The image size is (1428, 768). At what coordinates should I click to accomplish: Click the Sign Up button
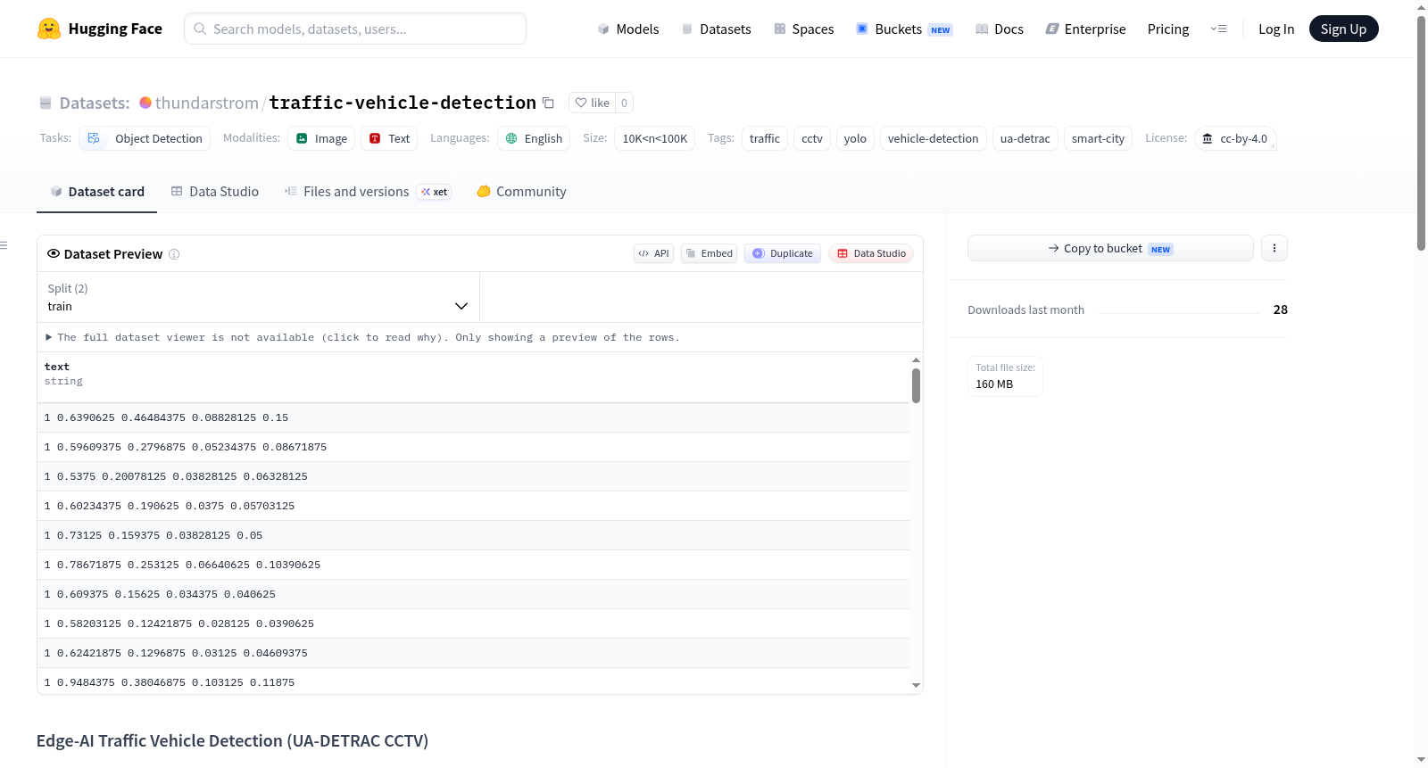point(1343,29)
